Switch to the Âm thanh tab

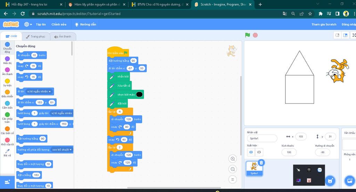[x=63, y=37]
